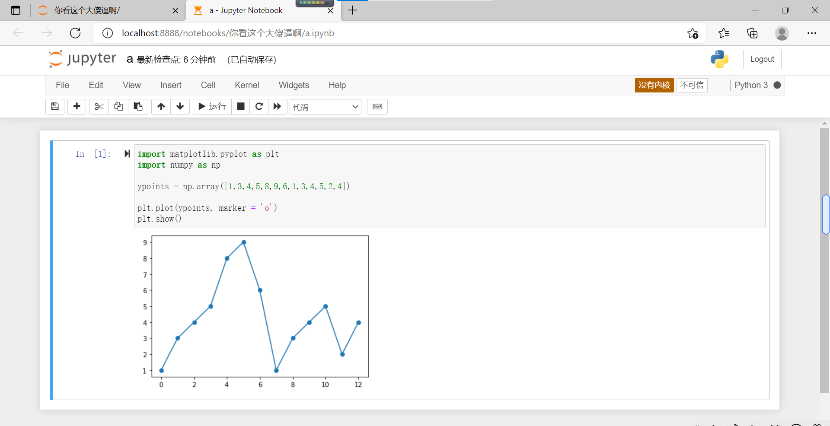Image resolution: width=830 pixels, height=426 pixels.
Task: Open the View menu
Action: pyautogui.click(x=132, y=85)
